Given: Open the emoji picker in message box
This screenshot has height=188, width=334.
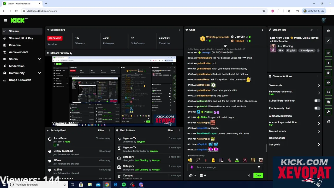Looking at the screenshot, I should point(259,167).
